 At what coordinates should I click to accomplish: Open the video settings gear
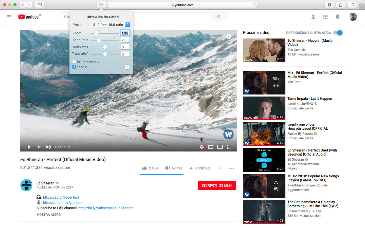click(202, 147)
